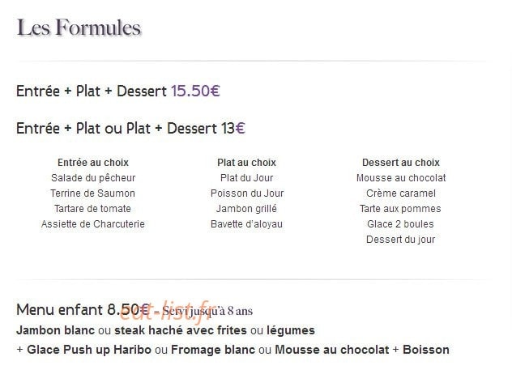
Task: Choose Terrine de Saumon item
Action: [x=92, y=193]
